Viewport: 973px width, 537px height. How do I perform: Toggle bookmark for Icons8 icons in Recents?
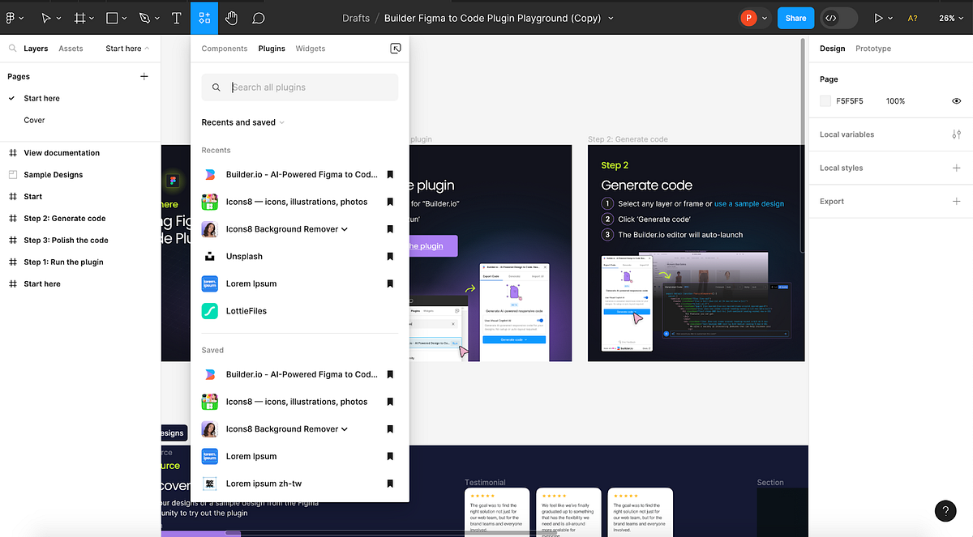(x=390, y=202)
